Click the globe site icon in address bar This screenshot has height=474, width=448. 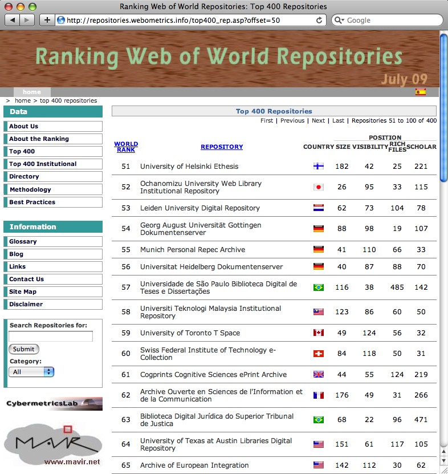(x=61, y=21)
